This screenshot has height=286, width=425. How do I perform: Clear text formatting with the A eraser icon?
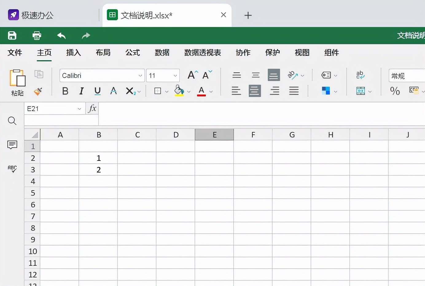[113, 91]
